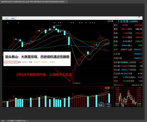This screenshot has height=122, width=147.
Task: Click the sound arrow icon beside 信息
Action: (112, 21)
